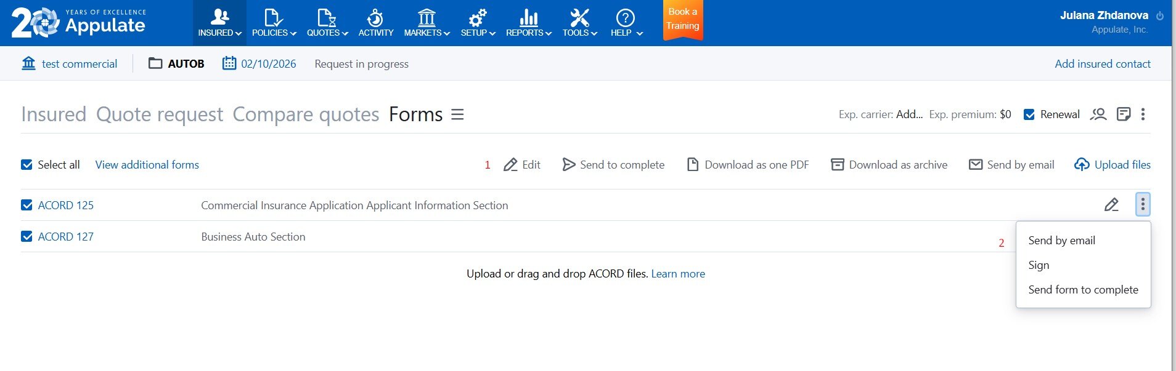Choose Sign from the context menu
This screenshot has width=1176, height=371.
point(1039,265)
